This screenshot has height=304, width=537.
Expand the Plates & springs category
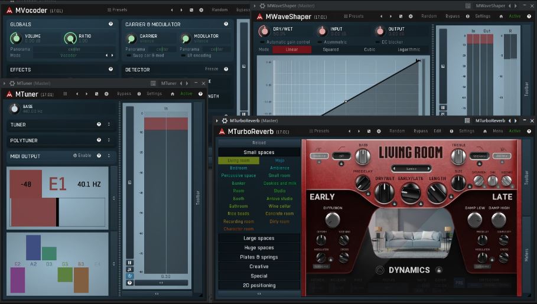[259, 257]
